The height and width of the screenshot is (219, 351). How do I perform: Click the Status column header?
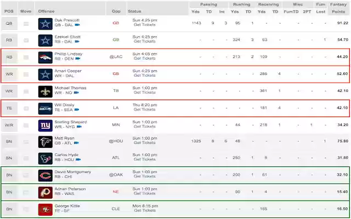[134, 11]
